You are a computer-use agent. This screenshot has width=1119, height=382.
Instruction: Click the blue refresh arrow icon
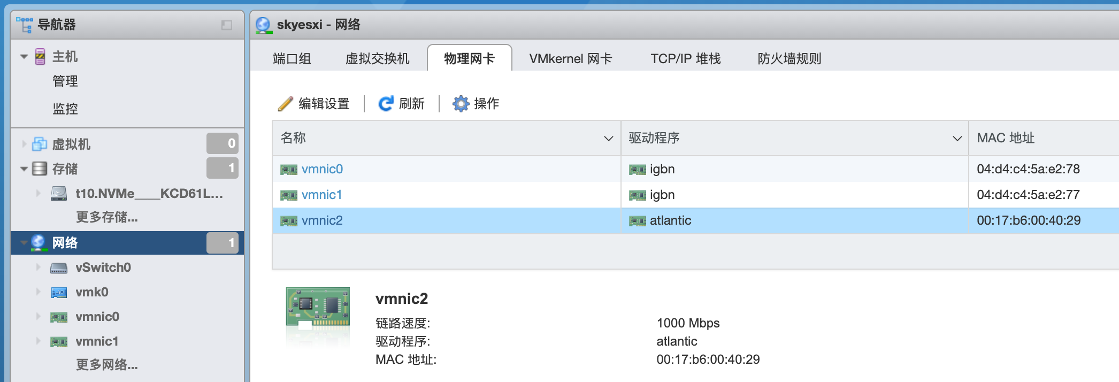point(386,103)
